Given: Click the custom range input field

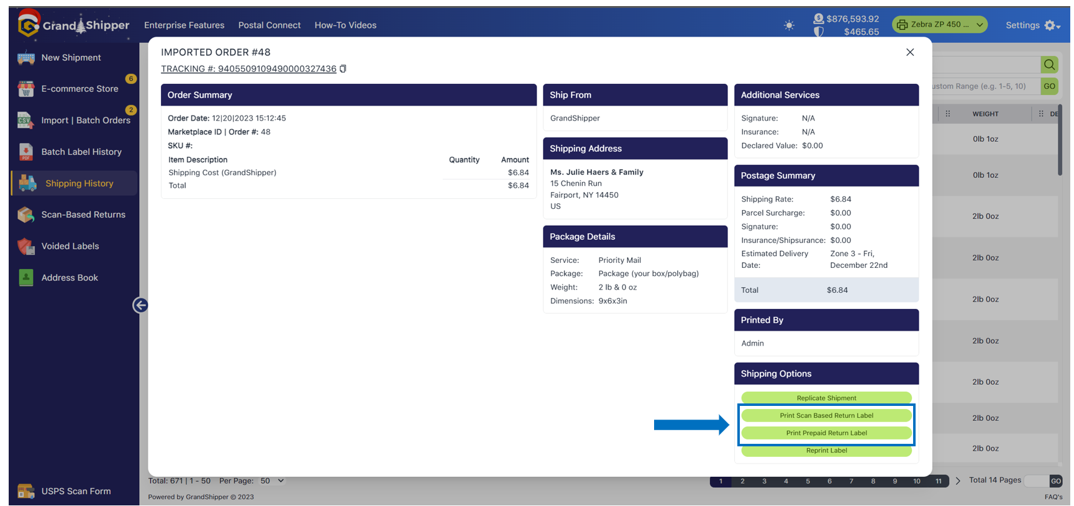Looking at the screenshot, I should point(986,86).
